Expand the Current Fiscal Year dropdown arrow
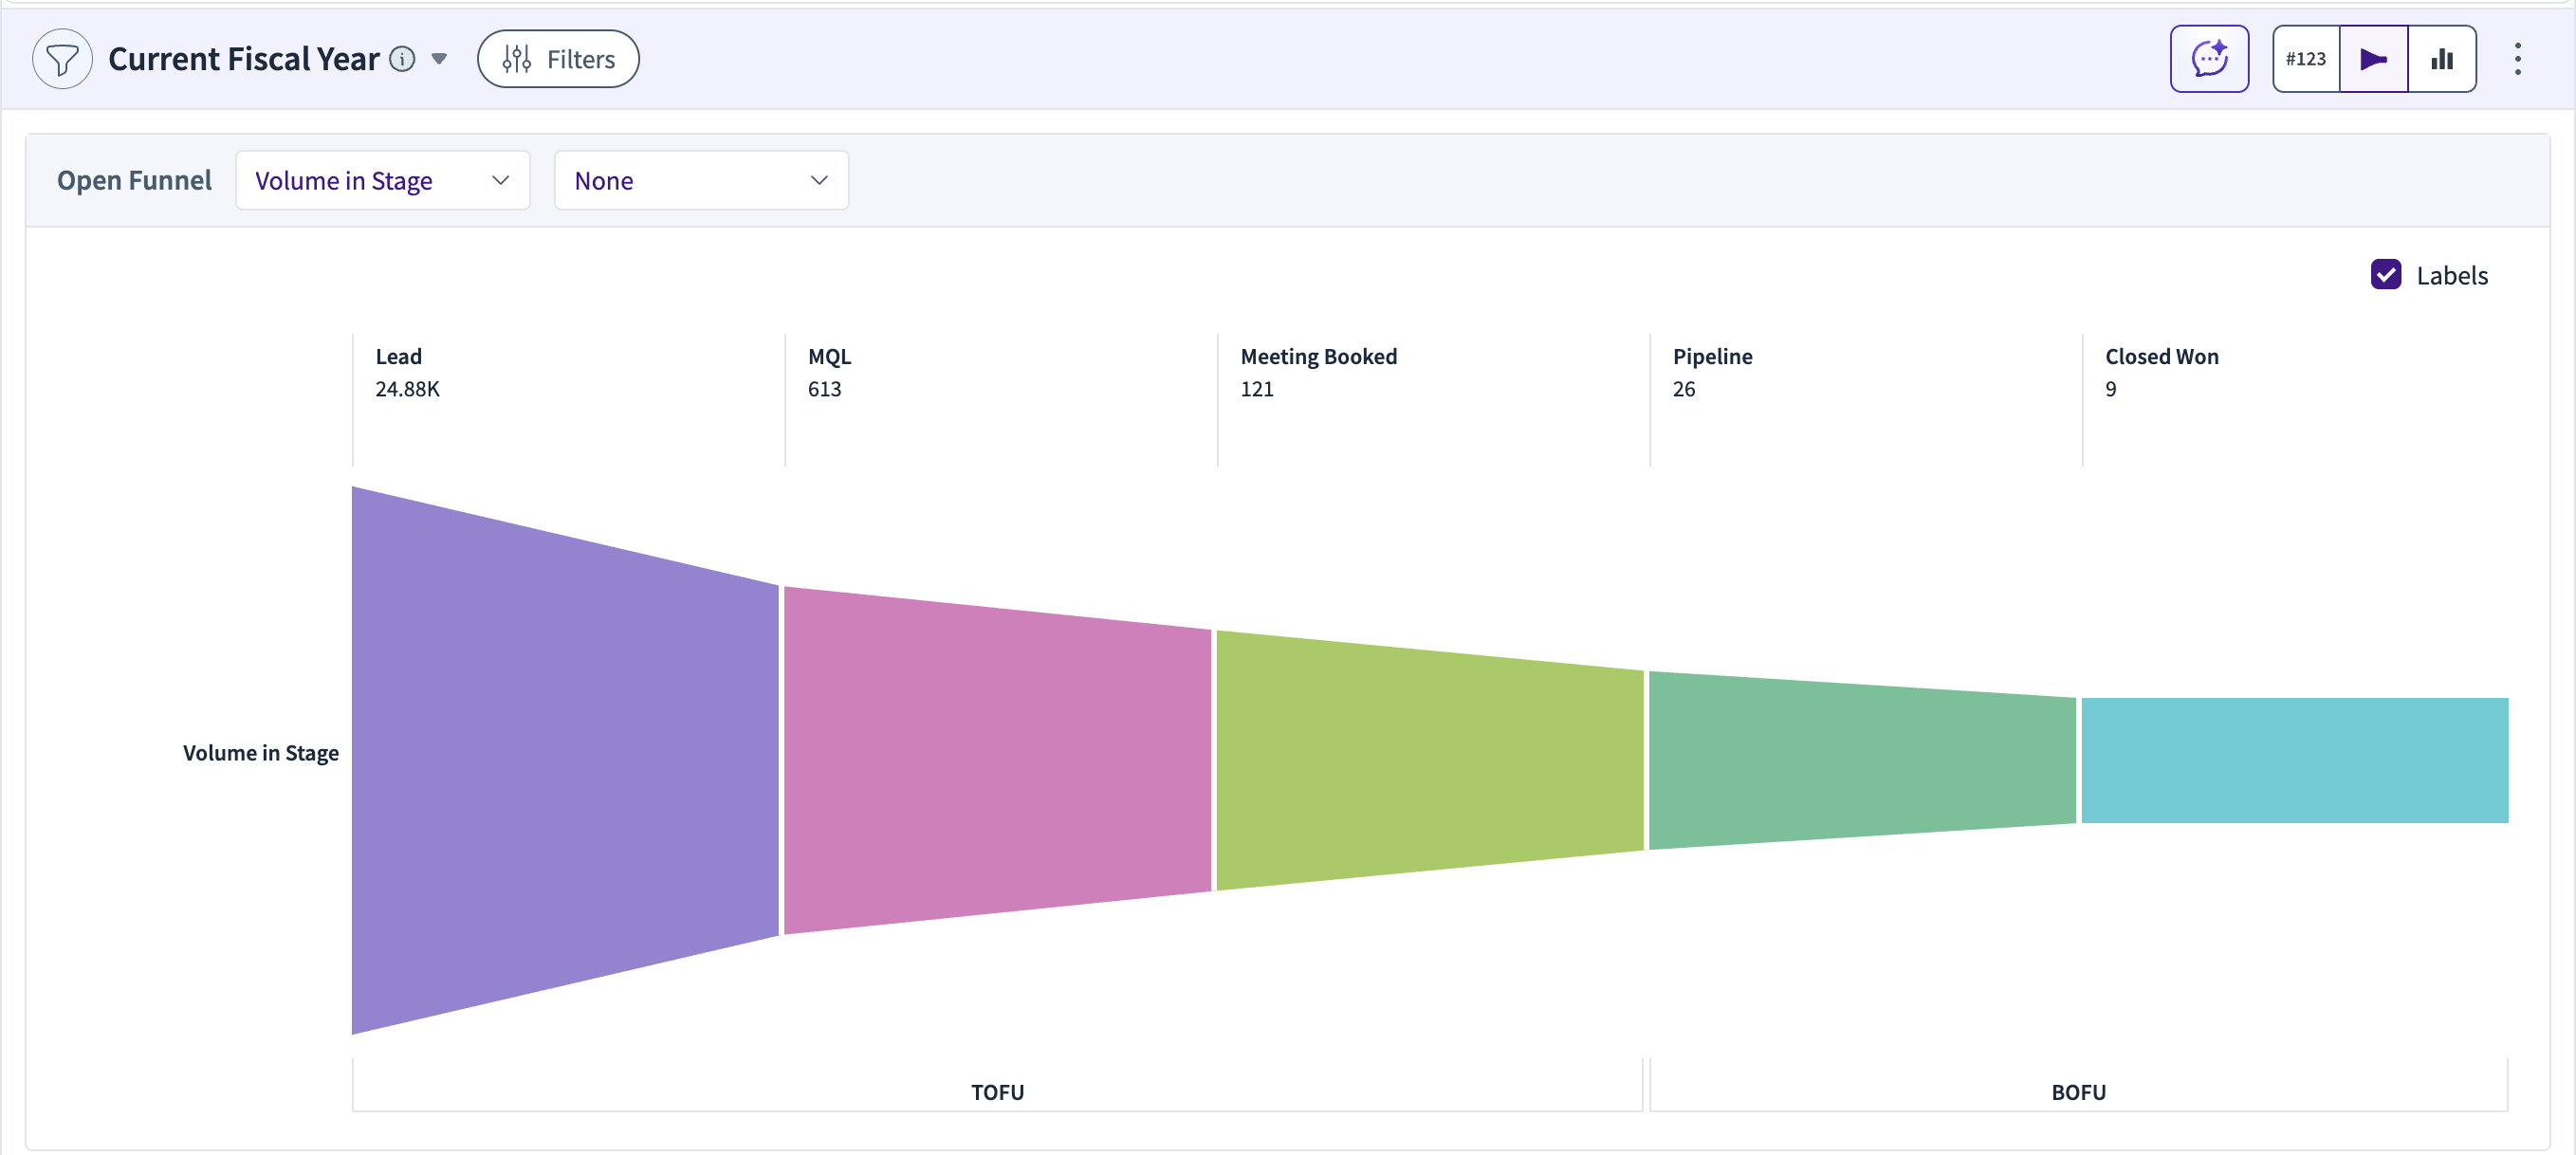The width and height of the screenshot is (2576, 1155). click(x=439, y=59)
